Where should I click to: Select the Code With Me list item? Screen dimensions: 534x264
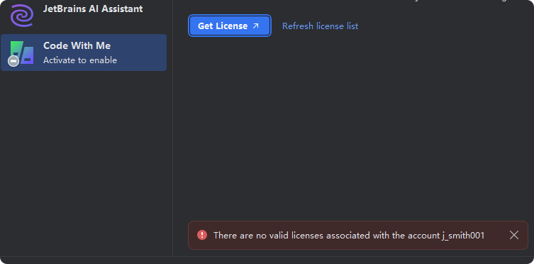84,53
